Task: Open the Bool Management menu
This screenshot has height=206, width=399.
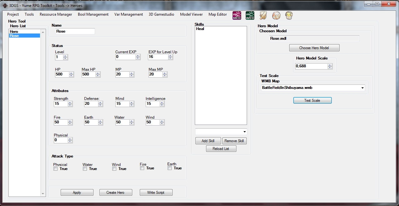Action: click(x=93, y=14)
